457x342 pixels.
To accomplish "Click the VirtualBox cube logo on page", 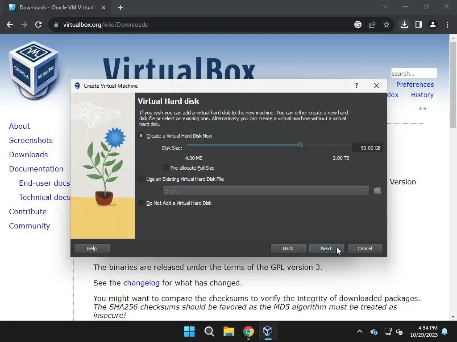I will click(x=34, y=70).
